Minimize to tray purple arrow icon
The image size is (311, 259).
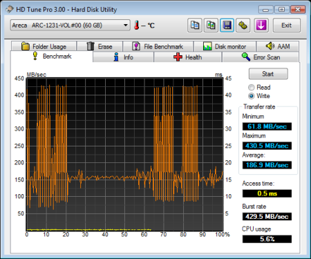coord(261,26)
